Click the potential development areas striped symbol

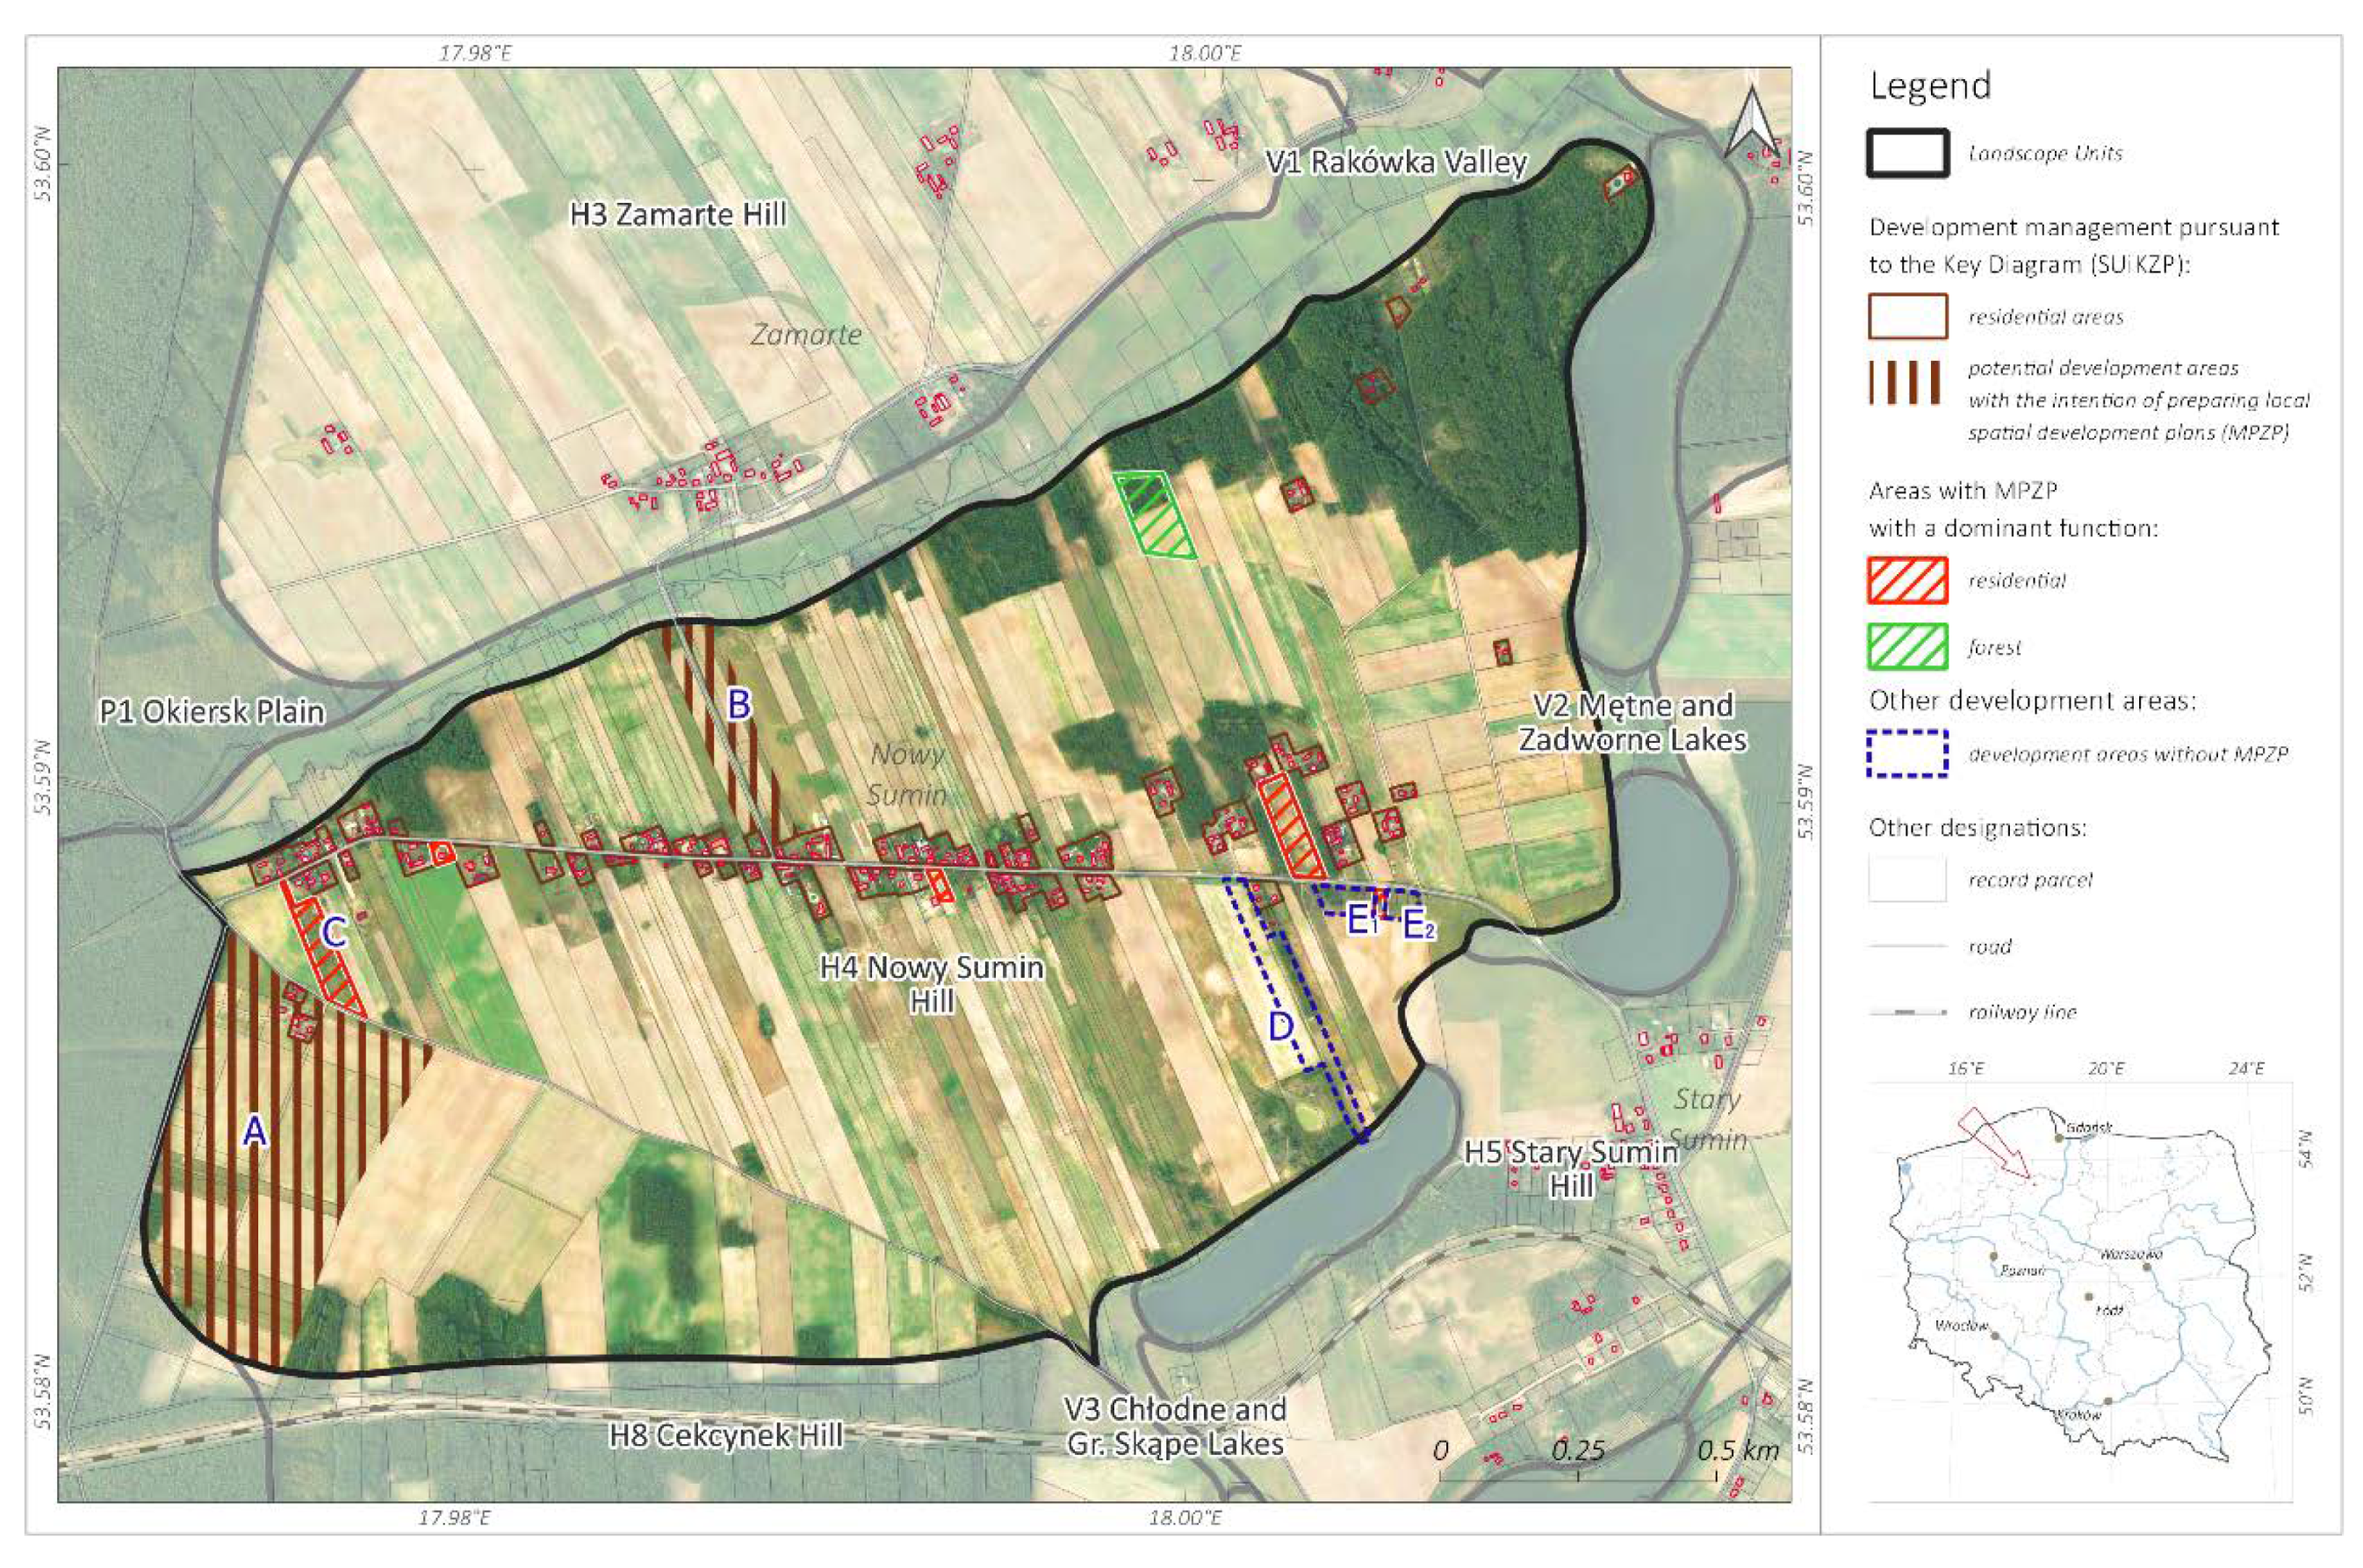pos(1905,383)
